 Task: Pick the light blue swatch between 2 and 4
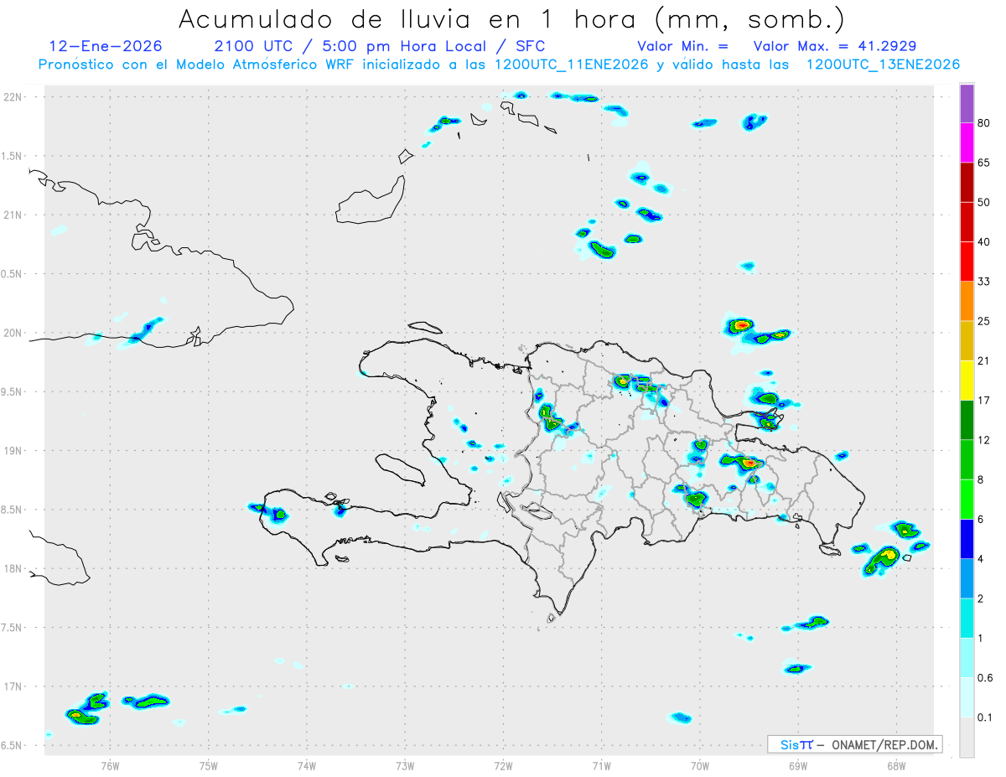(x=967, y=578)
